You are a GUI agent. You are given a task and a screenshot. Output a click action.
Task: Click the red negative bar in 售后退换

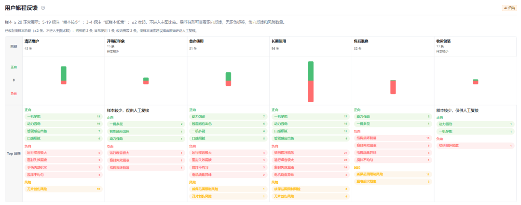coord(393,87)
